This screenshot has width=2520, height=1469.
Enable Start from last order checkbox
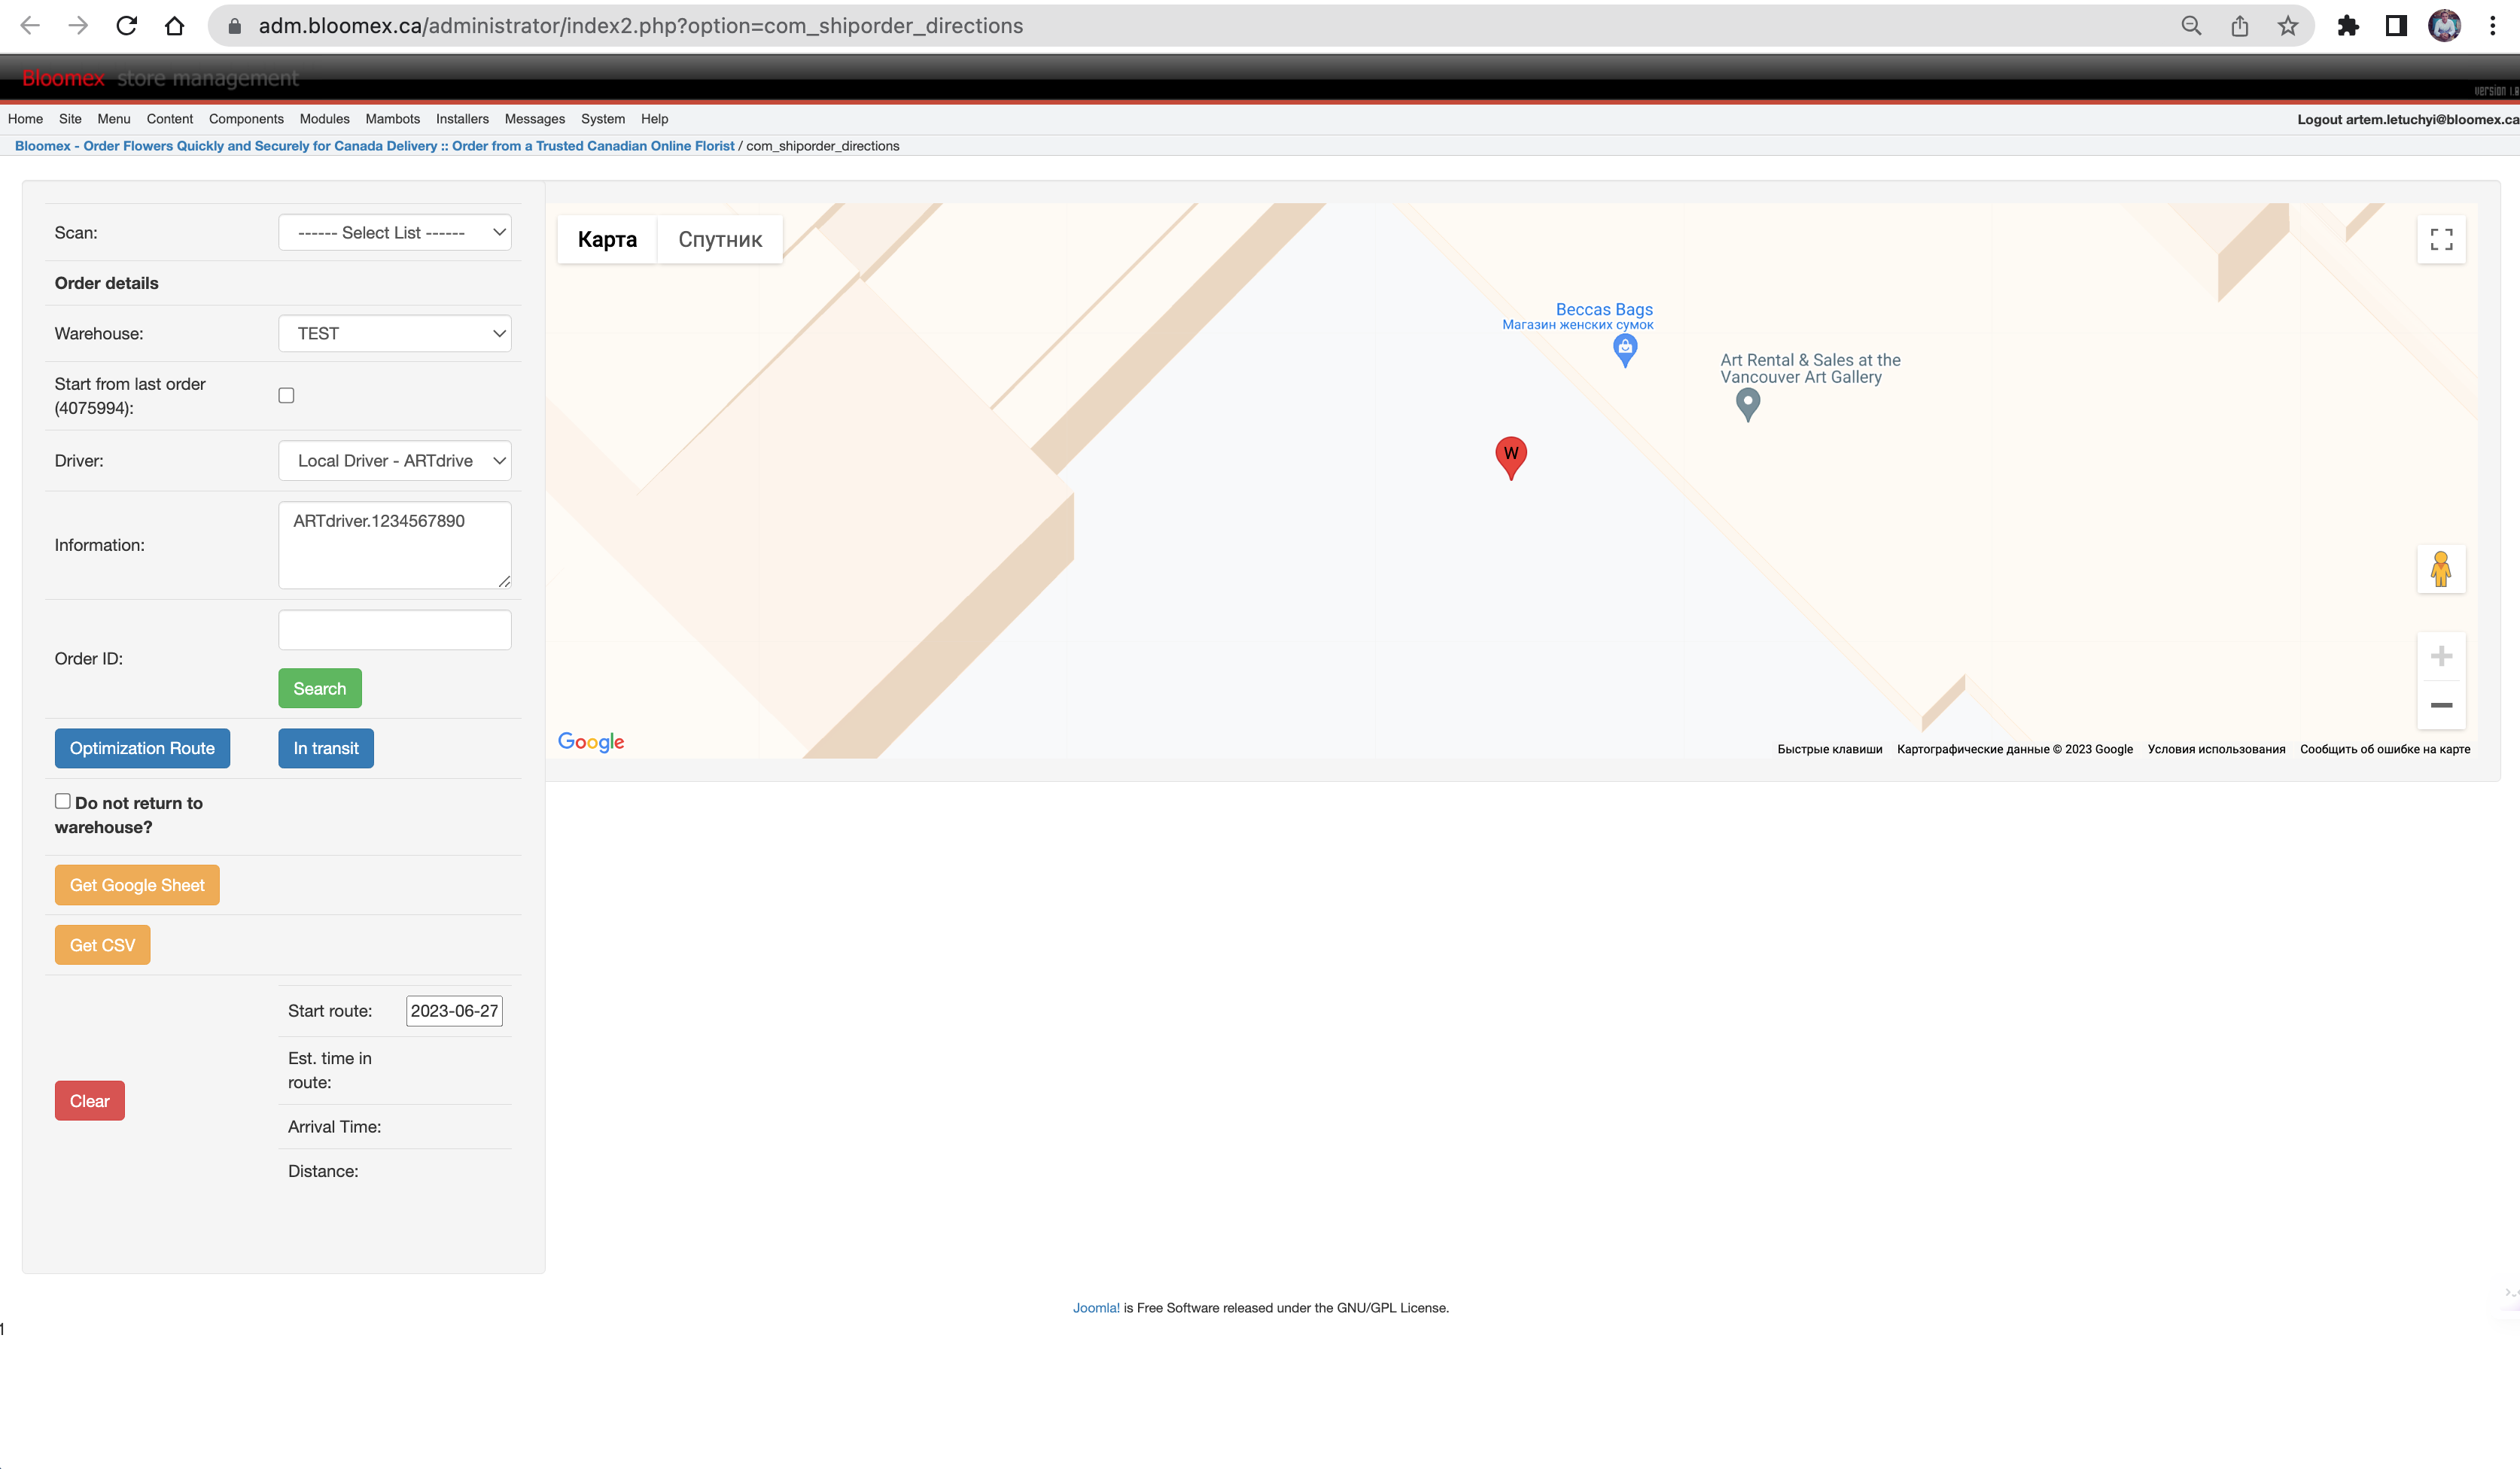click(286, 395)
